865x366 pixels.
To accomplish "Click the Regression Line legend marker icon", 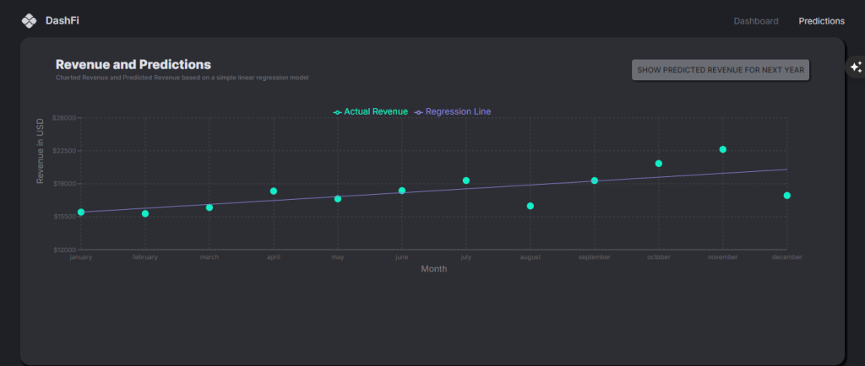I will pos(418,112).
